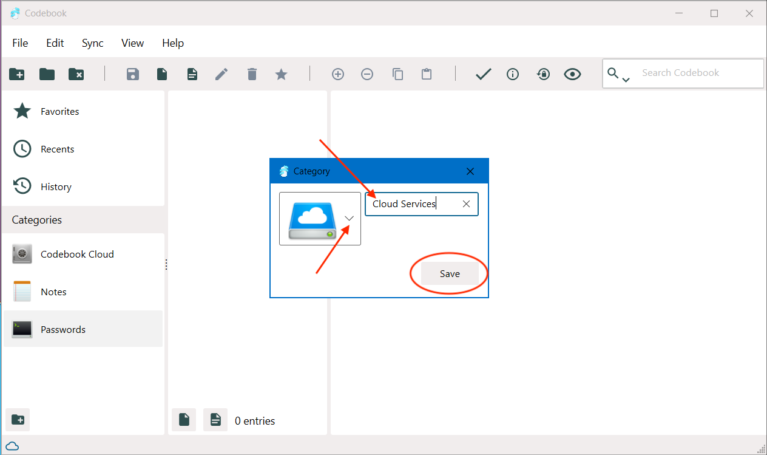This screenshot has width=767, height=455.
Task: Click the new entry toolbar icon
Action: pyautogui.click(x=162, y=74)
